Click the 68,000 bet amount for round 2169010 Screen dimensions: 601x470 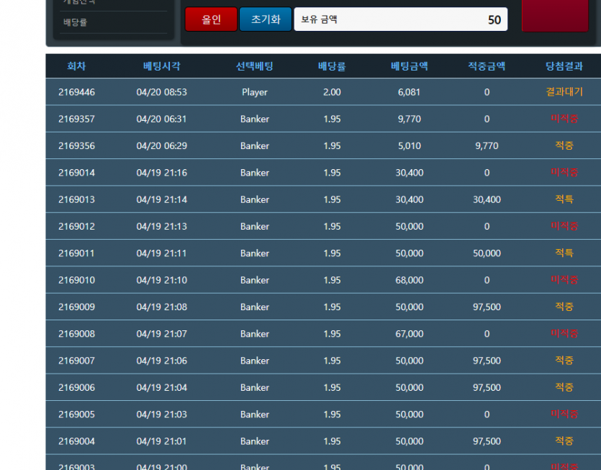click(409, 280)
